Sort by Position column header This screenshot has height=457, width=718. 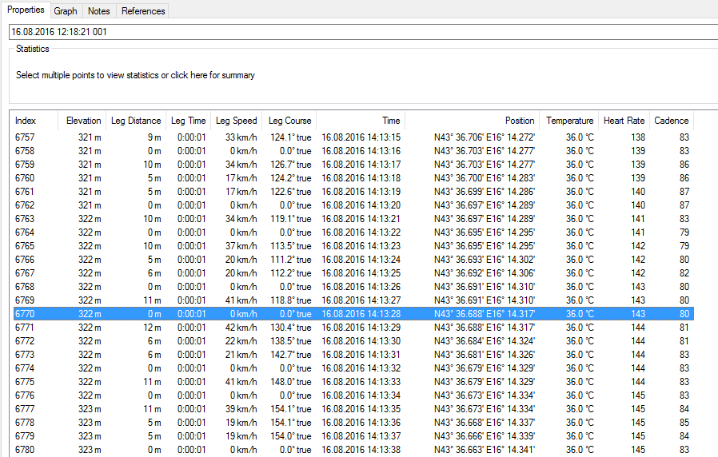519,121
